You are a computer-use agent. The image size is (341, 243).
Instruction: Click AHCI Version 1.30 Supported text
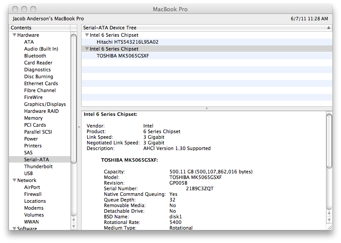tap(177, 148)
